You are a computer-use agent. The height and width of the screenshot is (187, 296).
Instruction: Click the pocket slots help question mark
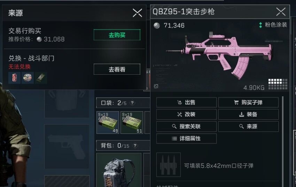(132, 103)
